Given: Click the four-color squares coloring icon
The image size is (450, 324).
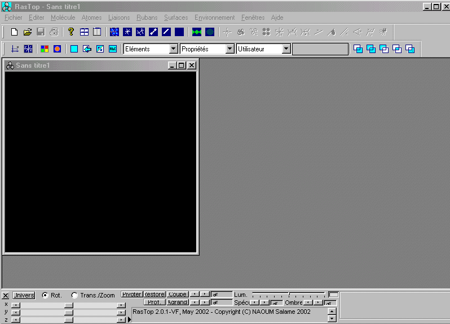Looking at the screenshot, I should pyautogui.click(x=45, y=49).
